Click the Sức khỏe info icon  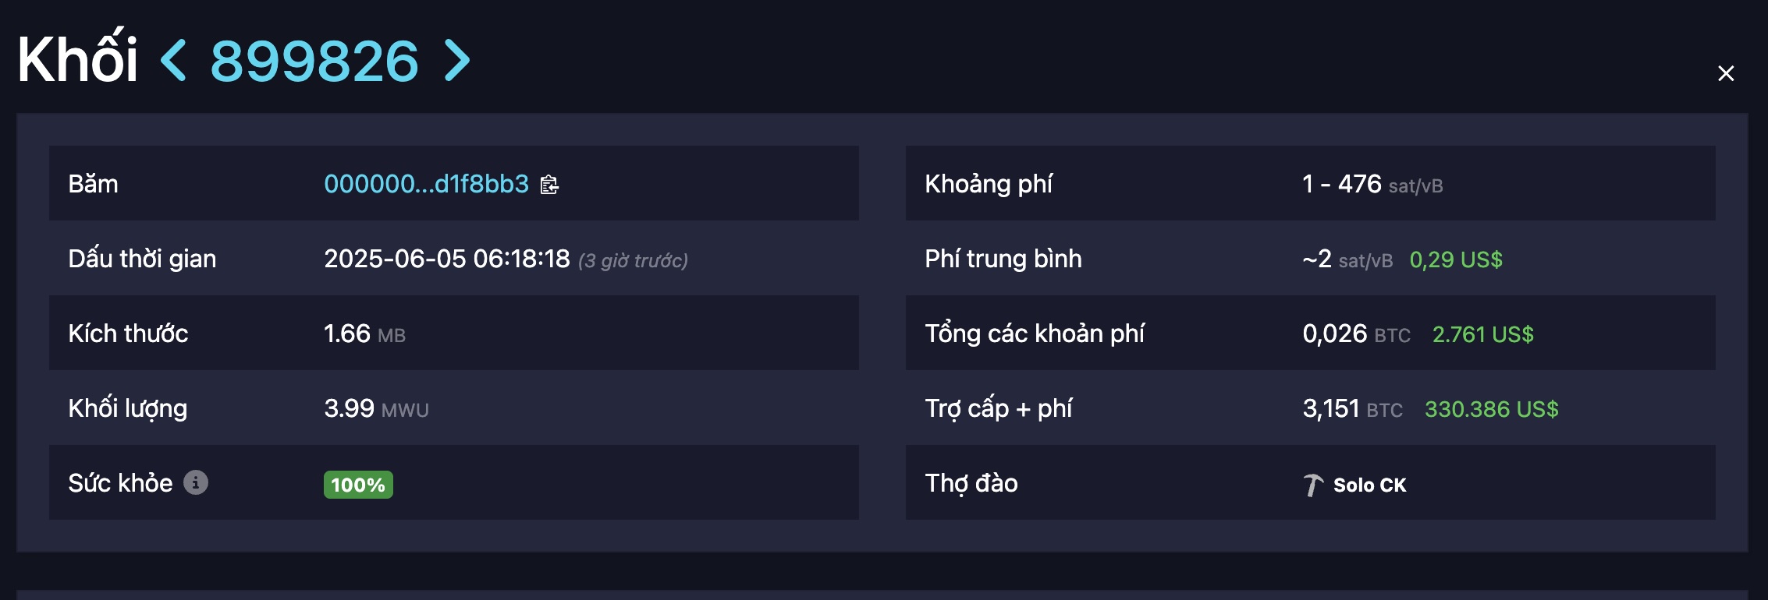coord(196,483)
